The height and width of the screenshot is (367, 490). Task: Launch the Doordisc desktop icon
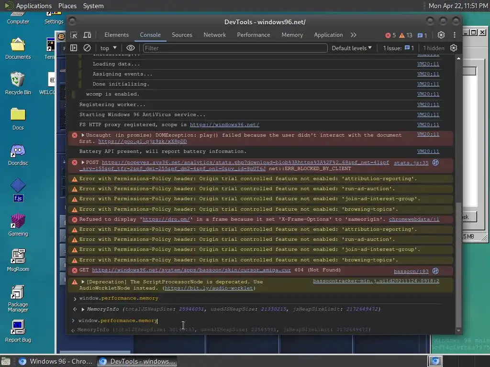pyautogui.click(x=18, y=154)
